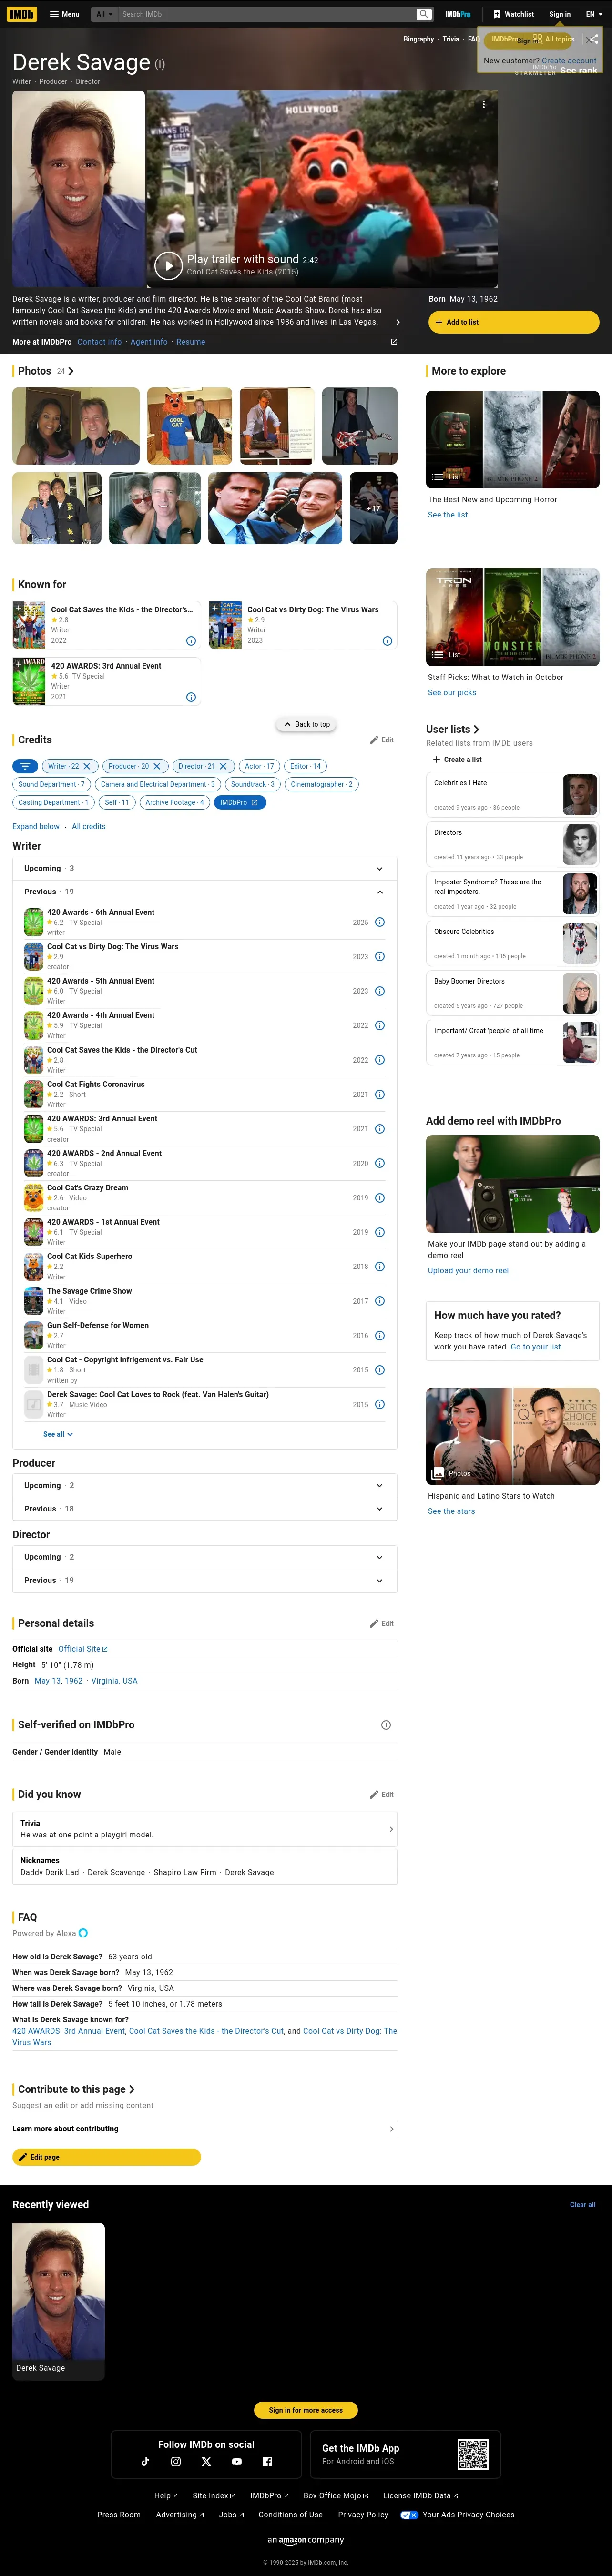The width and height of the screenshot is (612, 2576).
Task: Play the Cool Cat trailer button
Action: pos(168,265)
